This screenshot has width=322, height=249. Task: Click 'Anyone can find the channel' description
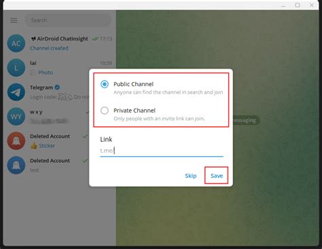tap(168, 92)
